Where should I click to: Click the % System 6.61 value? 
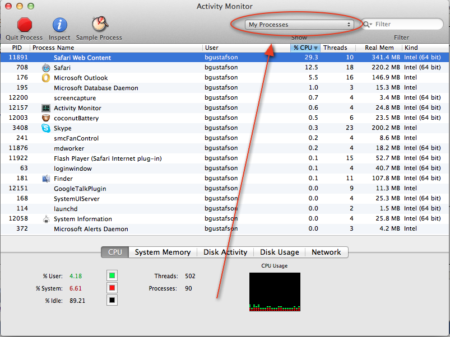[76, 288]
